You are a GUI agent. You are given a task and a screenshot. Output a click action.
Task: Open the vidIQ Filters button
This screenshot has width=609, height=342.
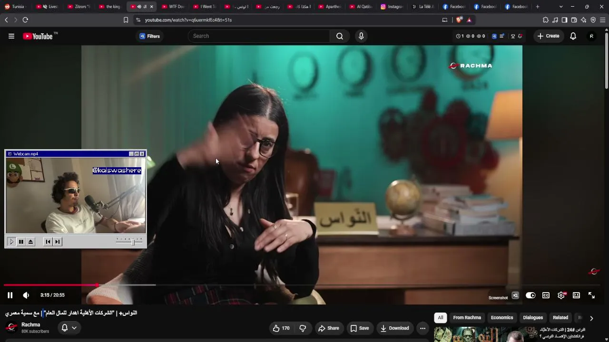pos(149,36)
